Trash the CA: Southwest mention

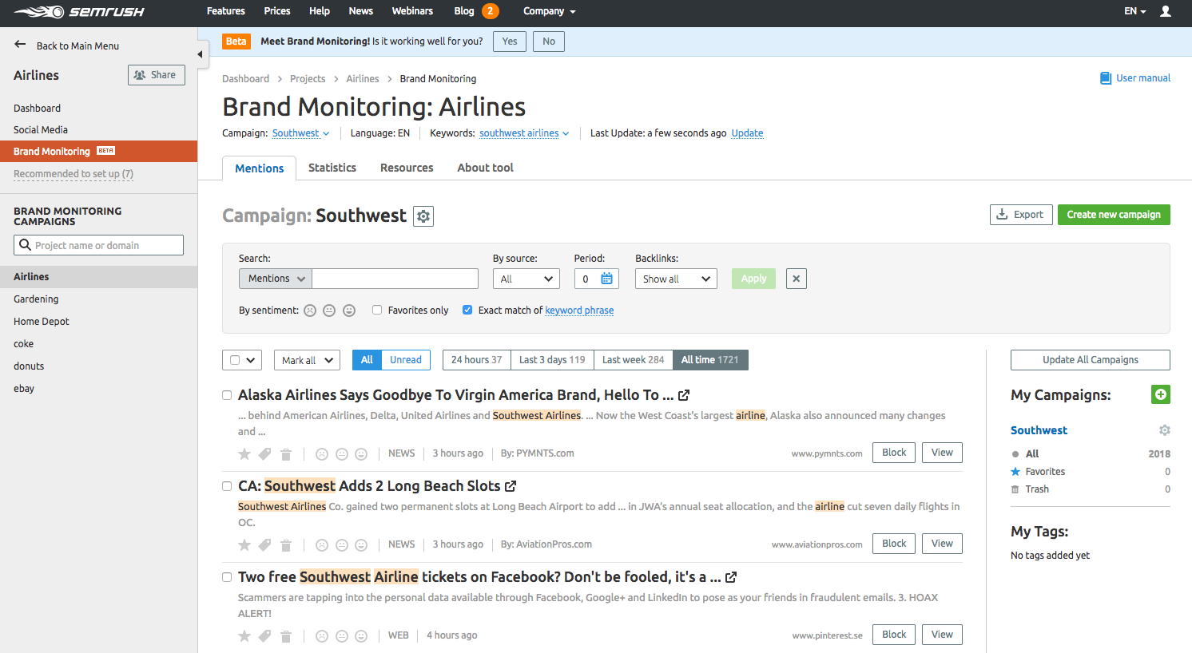coord(286,545)
